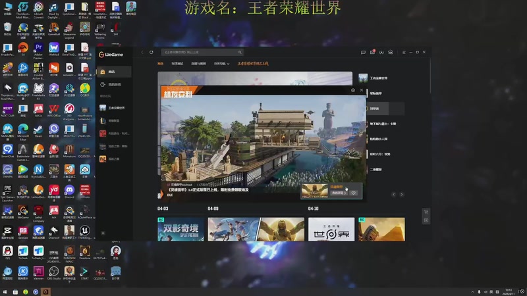Open the store home item in WeGame sidebar

114,72
